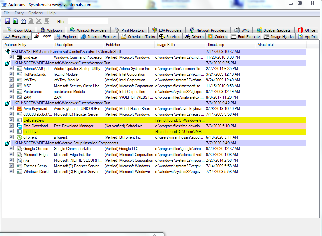Image resolution: width=322 pixels, height=236 pixels.
Task: Click the DelicateDew entry icon
Action: [19, 120]
